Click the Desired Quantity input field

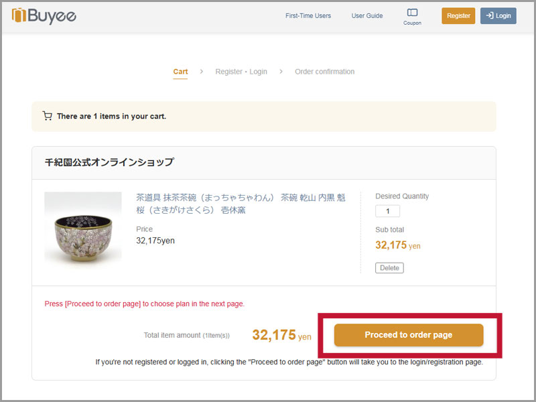click(x=387, y=211)
